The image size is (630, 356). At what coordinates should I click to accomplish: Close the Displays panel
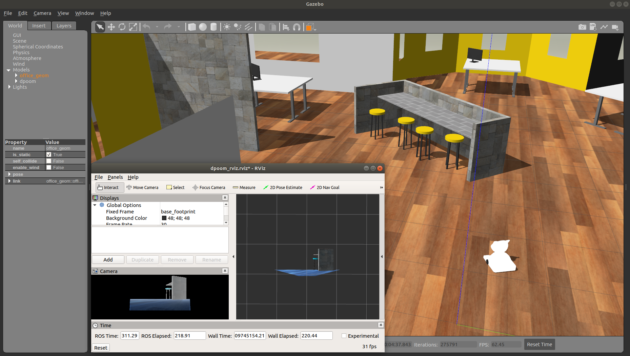point(225,198)
